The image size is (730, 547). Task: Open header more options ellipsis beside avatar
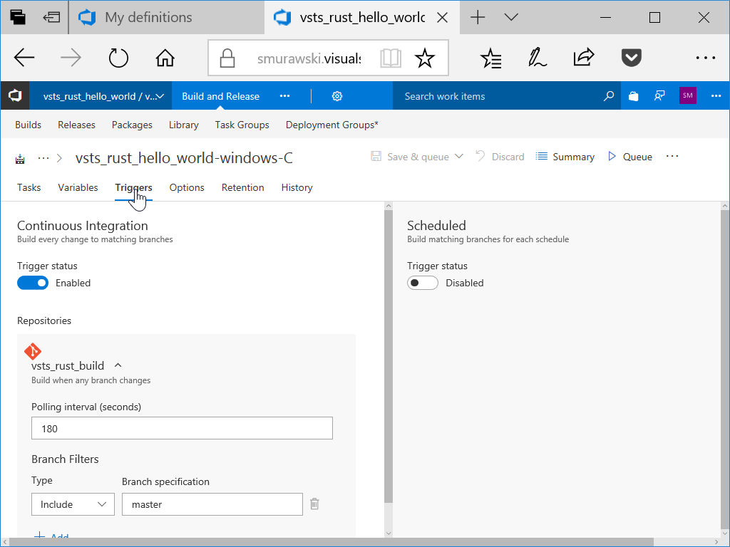pos(716,96)
